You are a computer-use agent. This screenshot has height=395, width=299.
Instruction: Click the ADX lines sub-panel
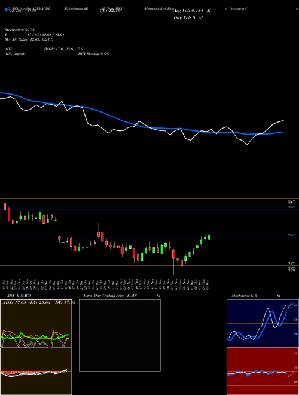tap(36, 323)
